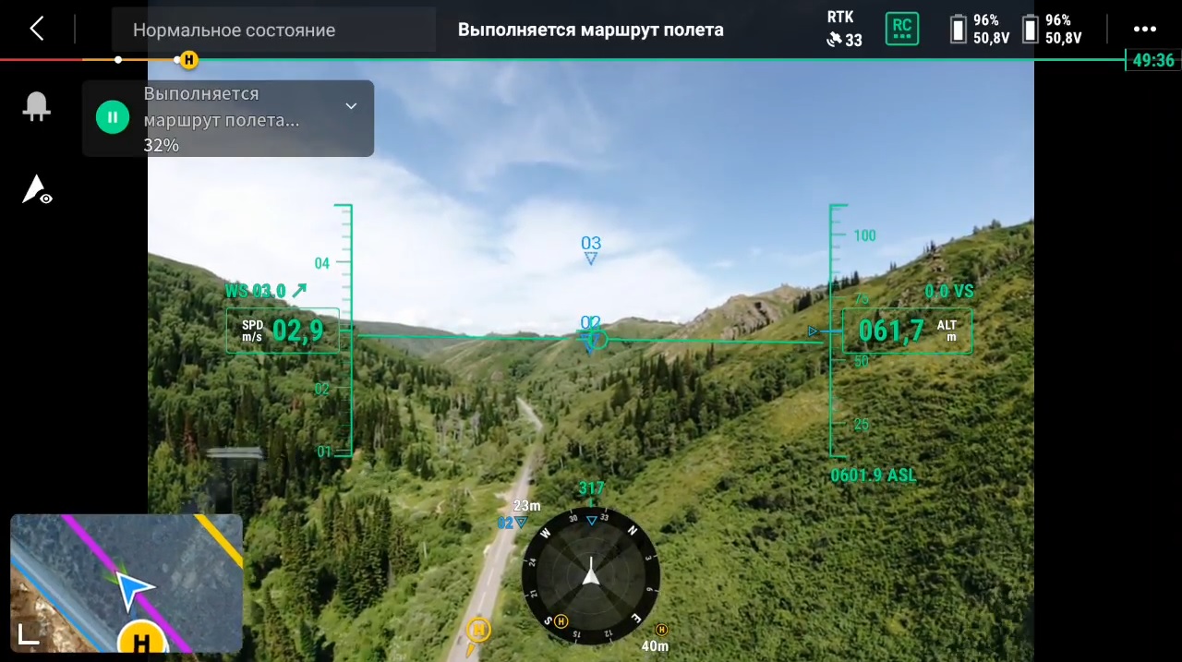This screenshot has width=1182, height=662.
Task: Tap the 49:36 remaining flight time
Action: (1152, 61)
